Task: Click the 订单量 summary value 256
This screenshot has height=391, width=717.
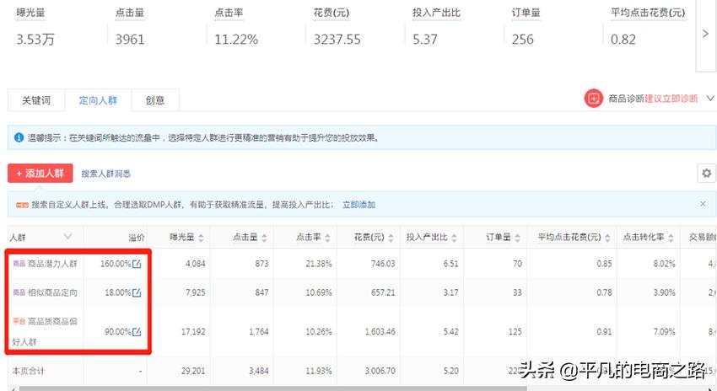Action: [523, 40]
